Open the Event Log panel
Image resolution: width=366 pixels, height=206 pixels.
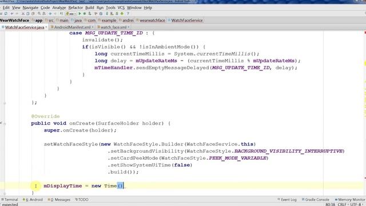point(287,200)
